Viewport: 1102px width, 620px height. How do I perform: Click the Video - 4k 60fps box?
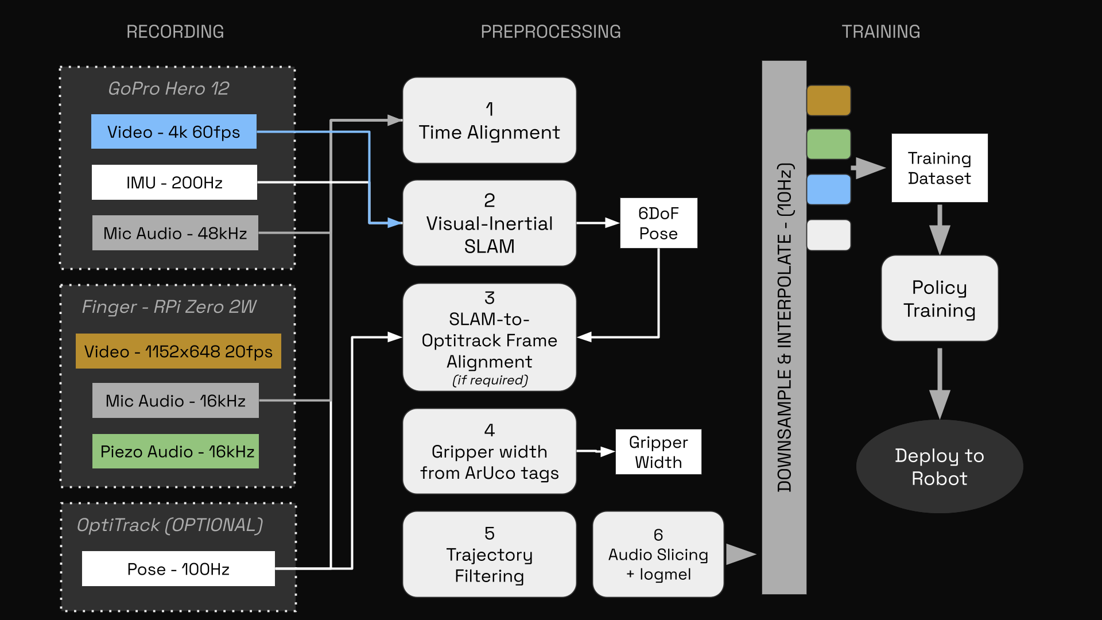[174, 131]
